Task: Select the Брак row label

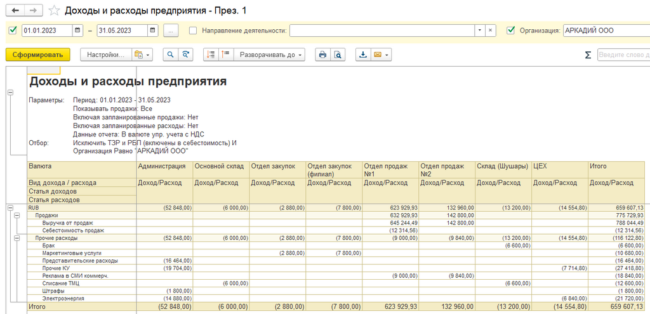Action: point(48,245)
